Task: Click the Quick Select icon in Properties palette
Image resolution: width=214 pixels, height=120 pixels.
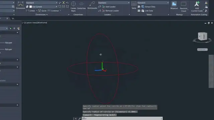Action: pos(18,28)
